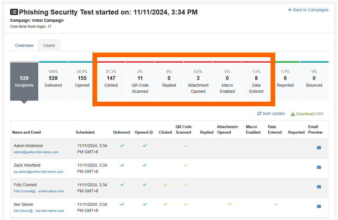Select the name Aaron Anderson
The height and width of the screenshot is (220, 338).
click(28, 146)
